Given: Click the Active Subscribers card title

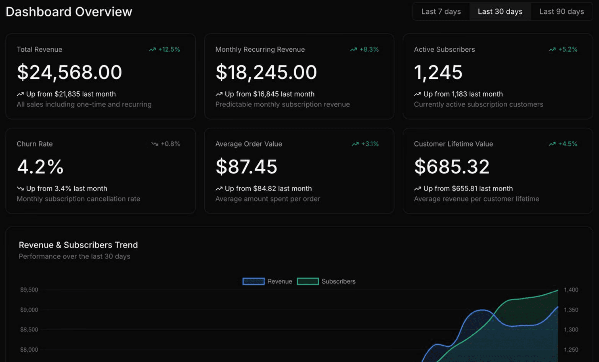Looking at the screenshot, I should 444,49.
